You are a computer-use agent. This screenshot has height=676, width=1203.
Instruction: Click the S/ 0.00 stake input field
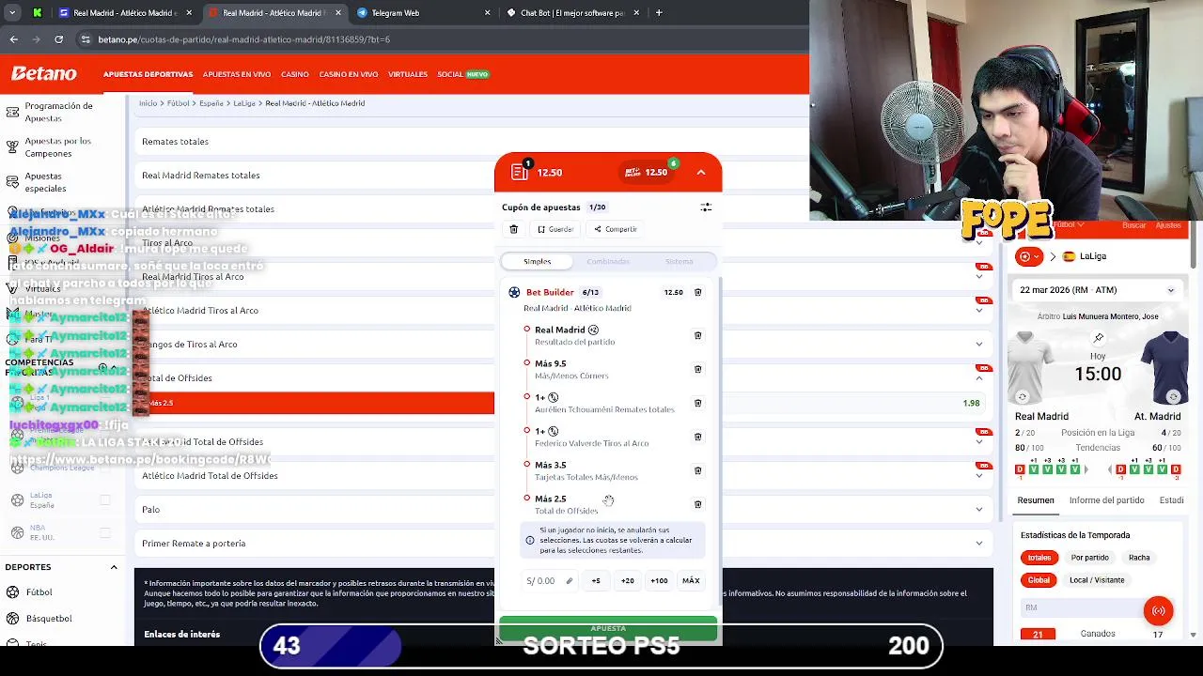[x=549, y=581]
